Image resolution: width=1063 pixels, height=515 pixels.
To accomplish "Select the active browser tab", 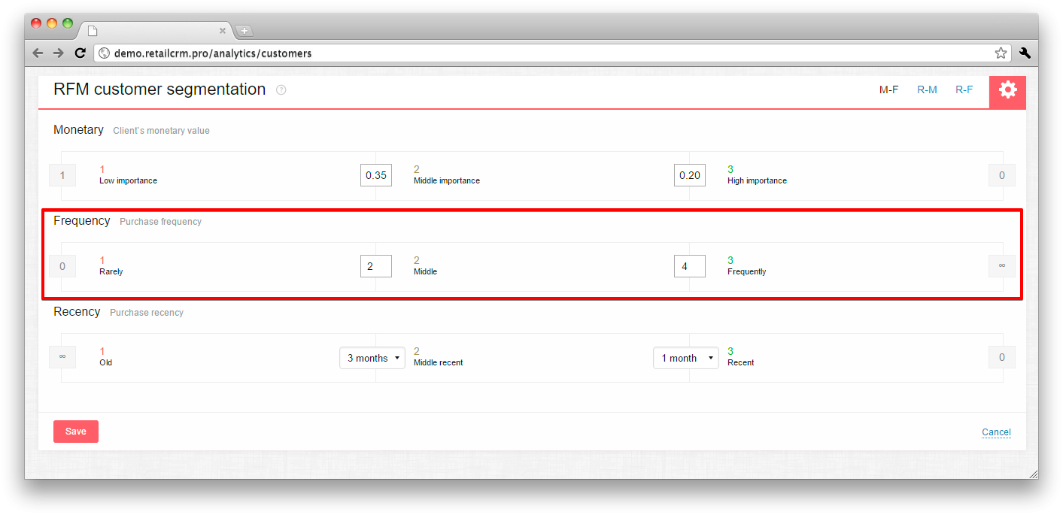I will click(156, 31).
